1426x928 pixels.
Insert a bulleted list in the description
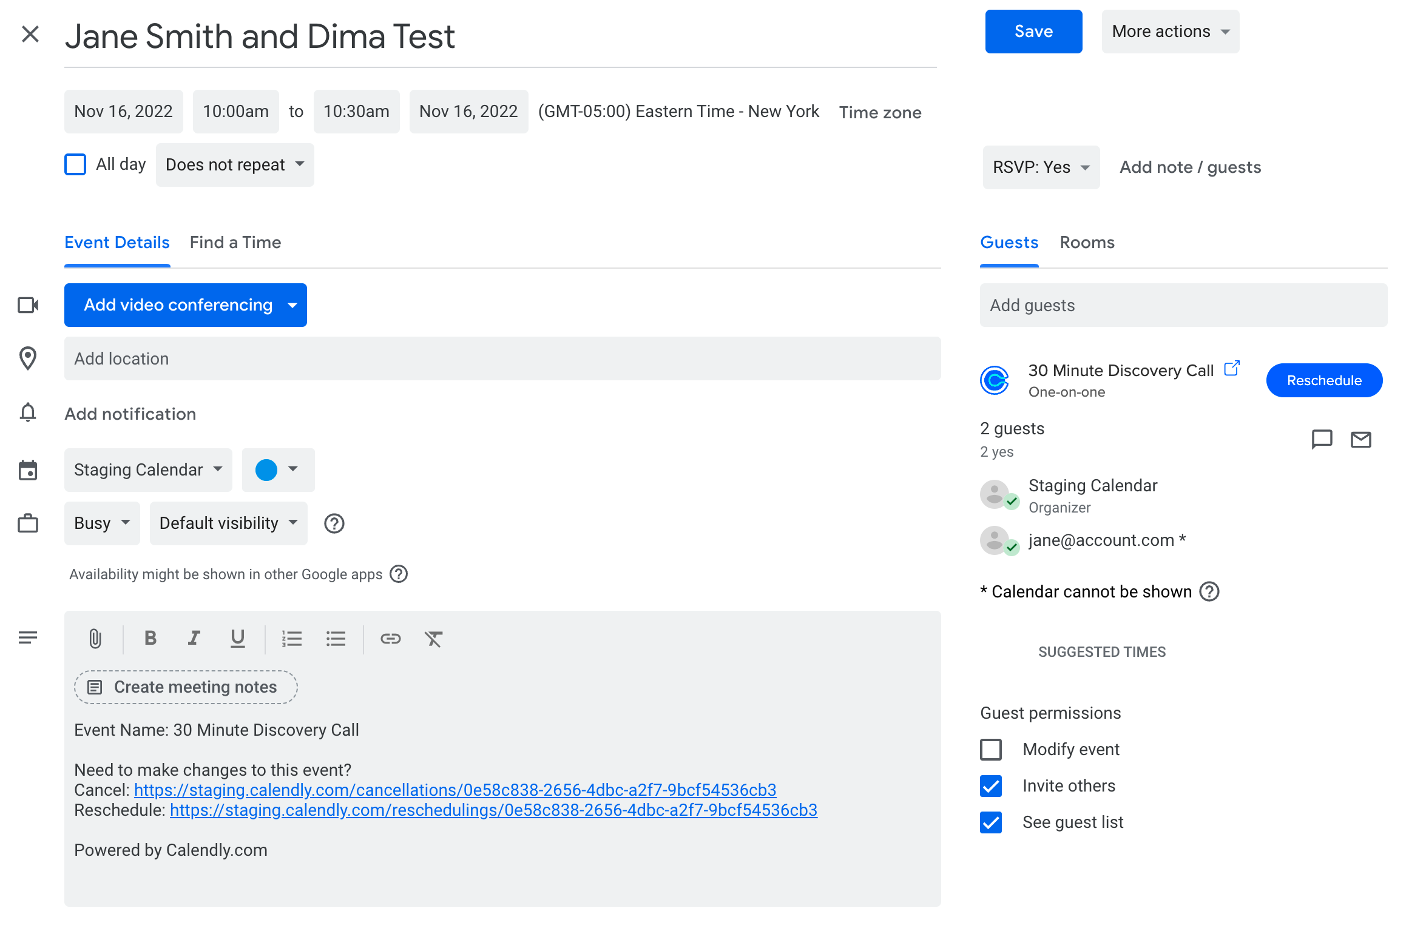click(336, 638)
